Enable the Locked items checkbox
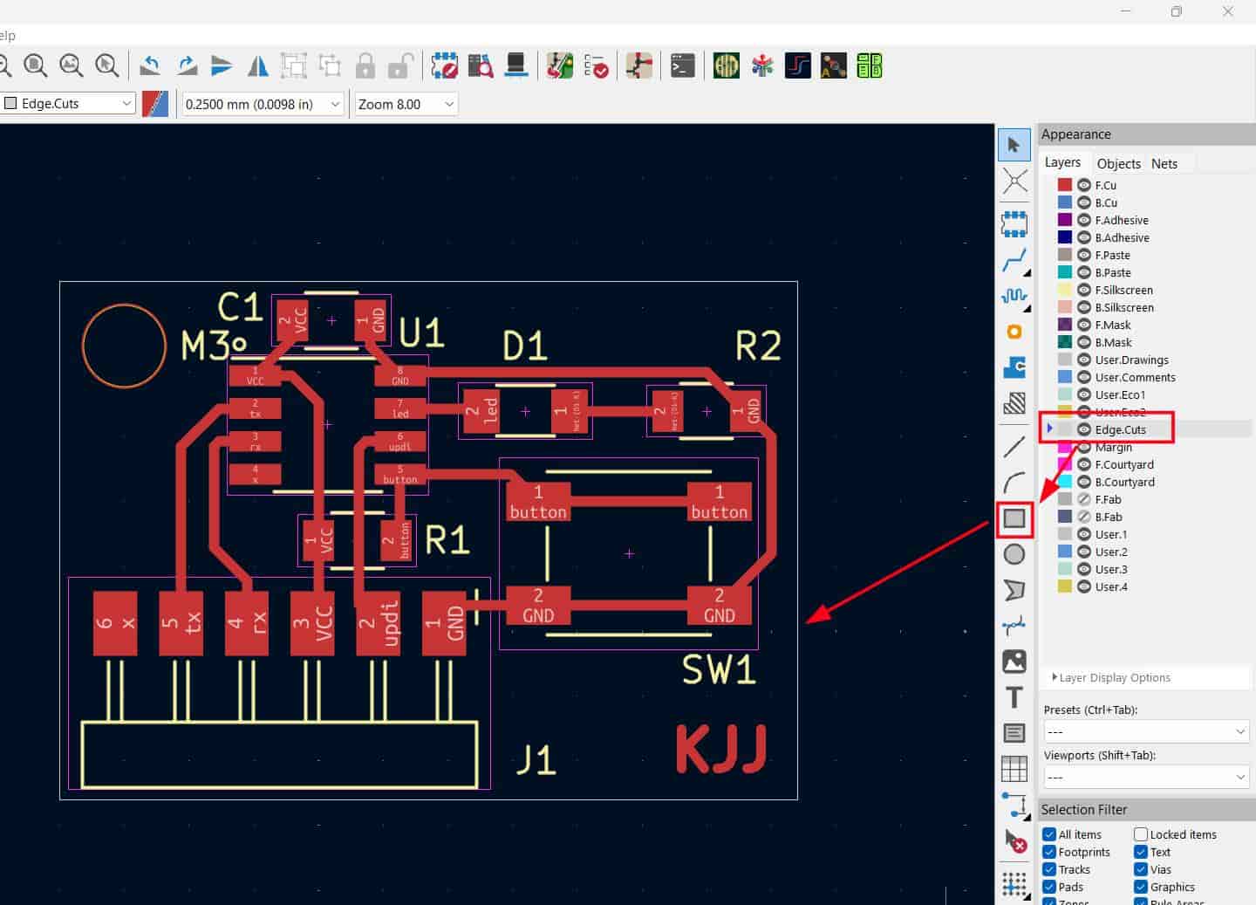1256x905 pixels. 1141,834
